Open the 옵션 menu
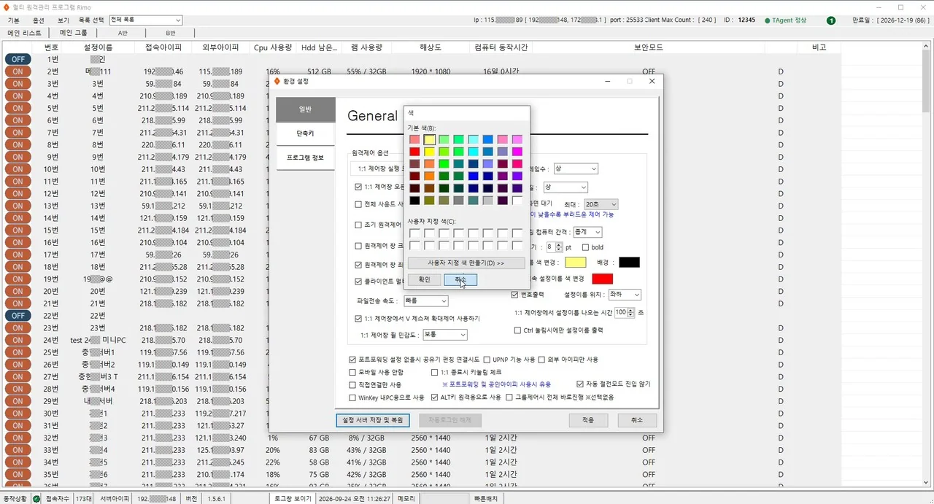The height and width of the screenshot is (504, 934). (x=39, y=20)
